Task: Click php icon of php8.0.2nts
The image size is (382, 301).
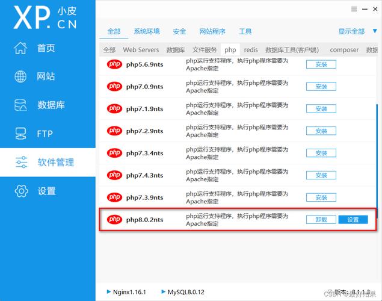Action: [x=114, y=220]
